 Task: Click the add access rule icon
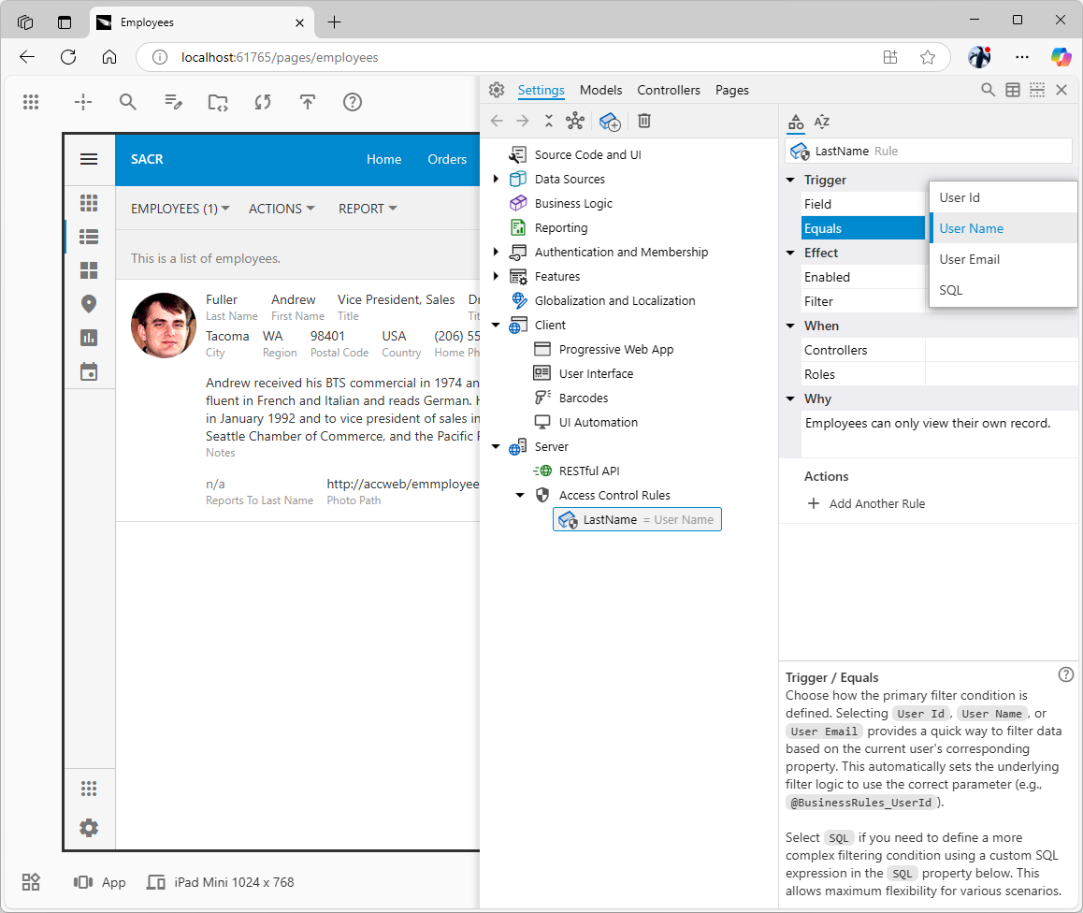pos(610,121)
